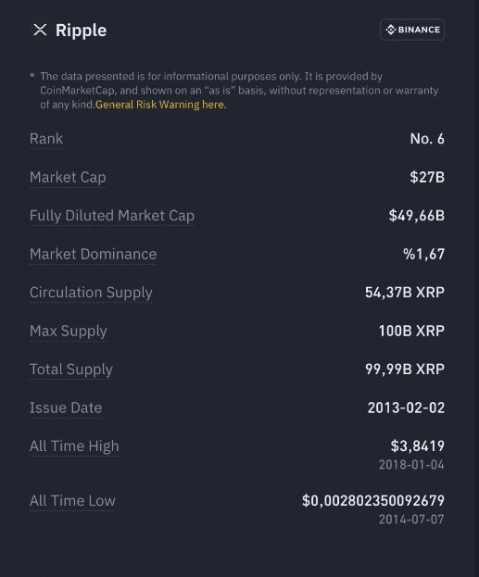
Task: Select the $49,66B diluted cap value
Action: [x=416, y=216]
